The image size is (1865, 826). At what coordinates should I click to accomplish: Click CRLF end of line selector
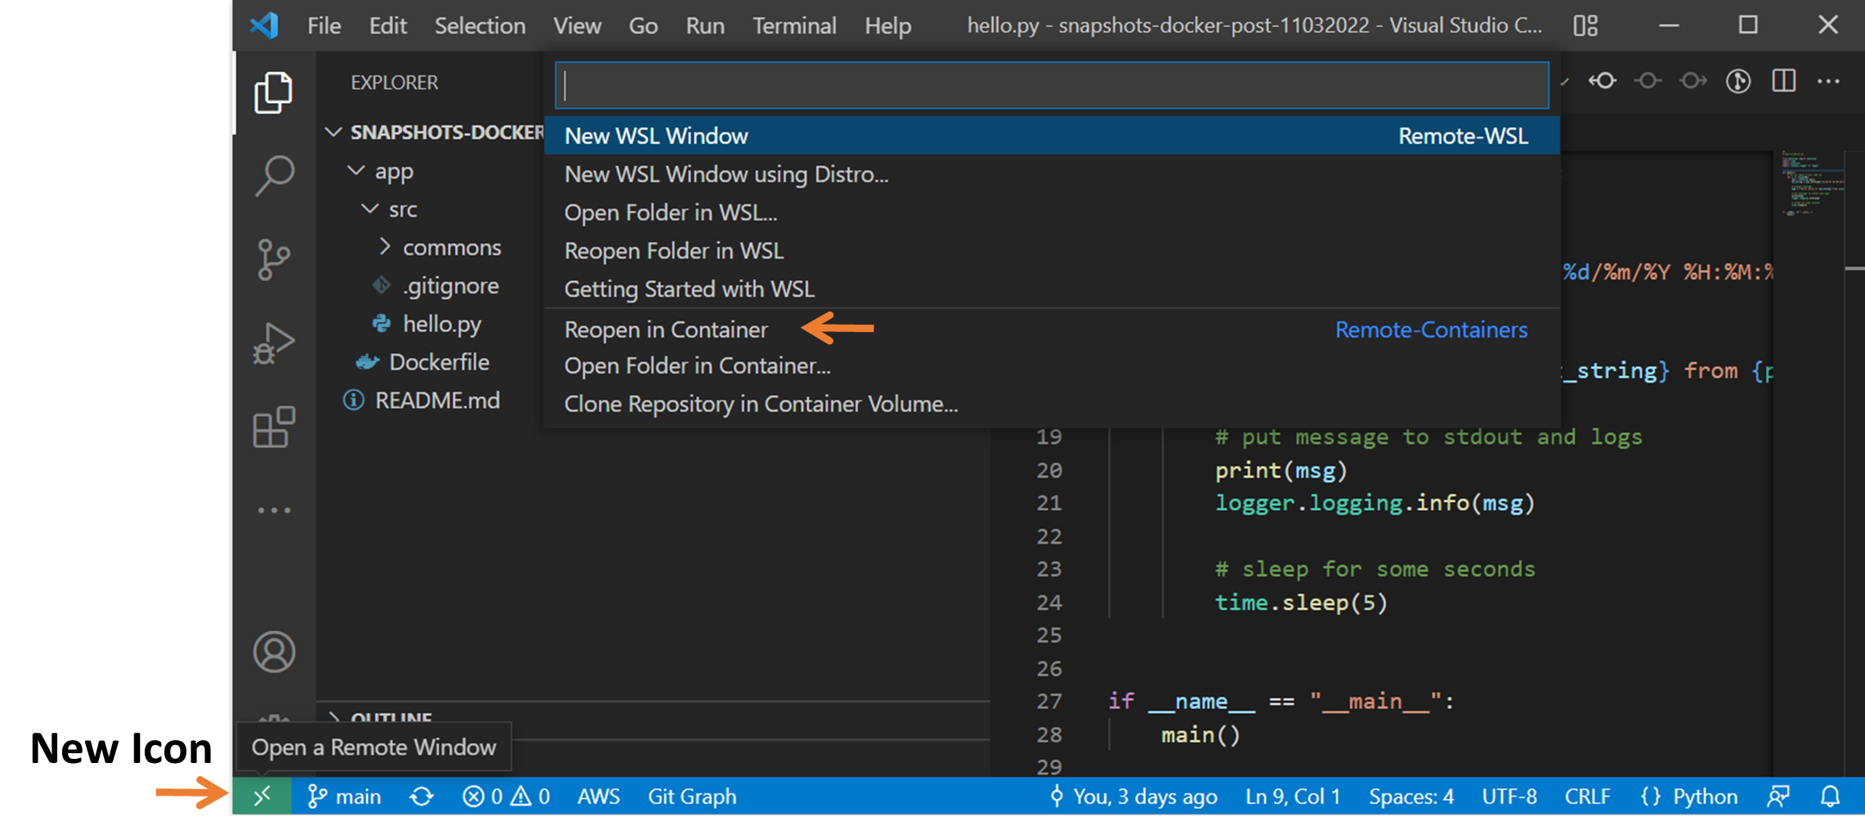pyautogui.click(x=1587, y=796)
